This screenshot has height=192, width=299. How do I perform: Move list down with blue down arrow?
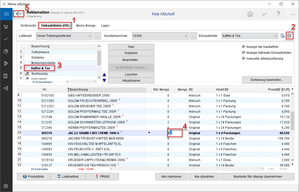104,80
